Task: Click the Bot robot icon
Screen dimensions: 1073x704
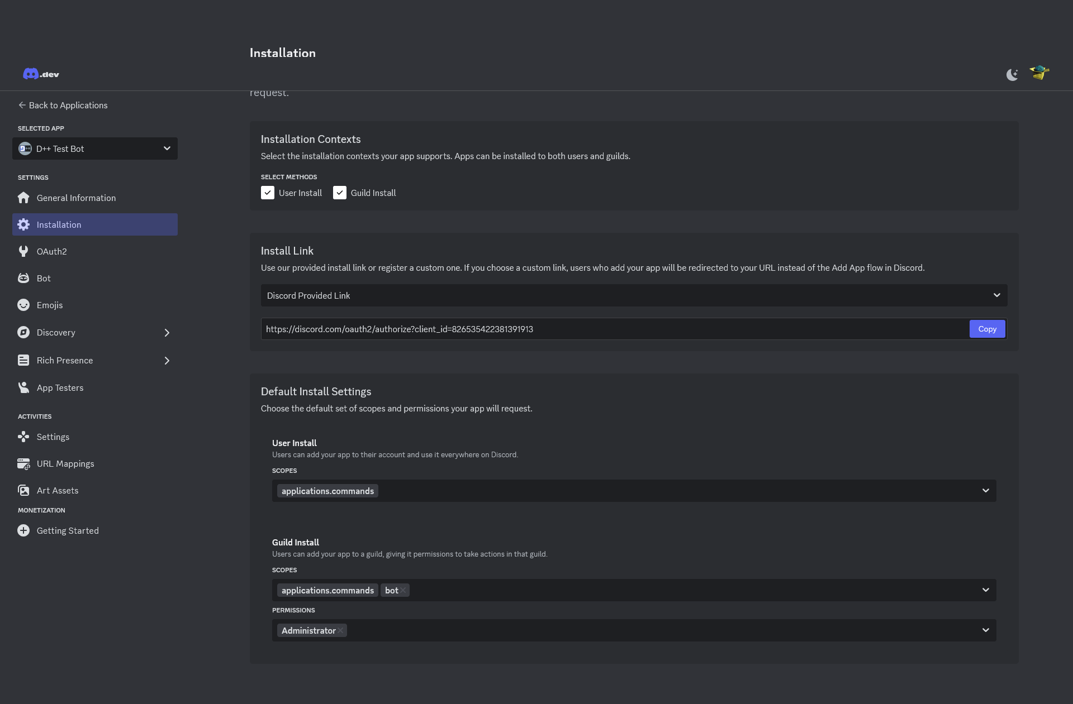Action: pyautogui.click(x=23, y=278)
